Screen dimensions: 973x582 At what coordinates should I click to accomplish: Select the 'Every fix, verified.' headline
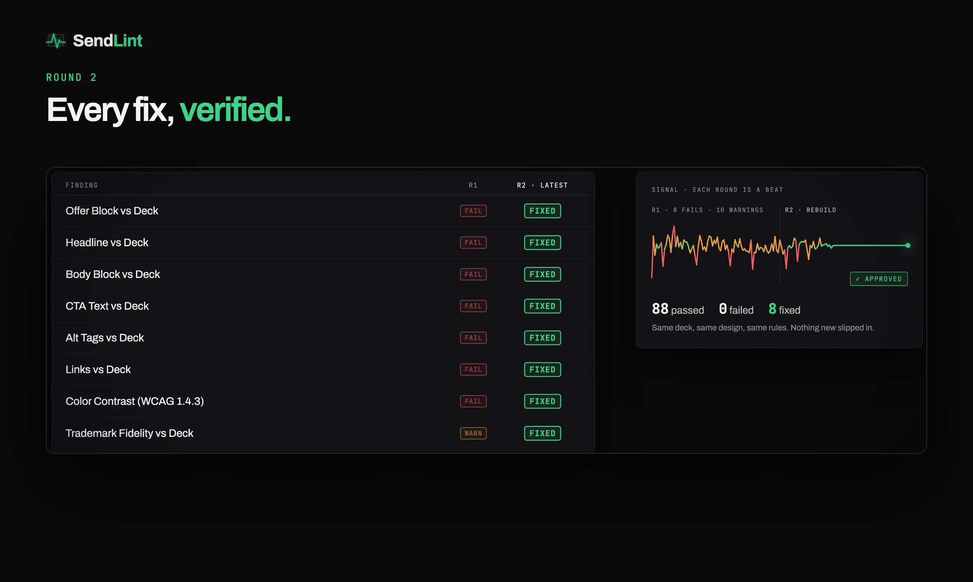pos(168,110)
